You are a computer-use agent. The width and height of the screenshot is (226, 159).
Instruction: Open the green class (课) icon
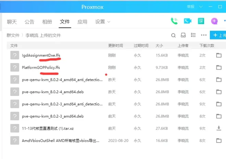(x=201, y=21)
